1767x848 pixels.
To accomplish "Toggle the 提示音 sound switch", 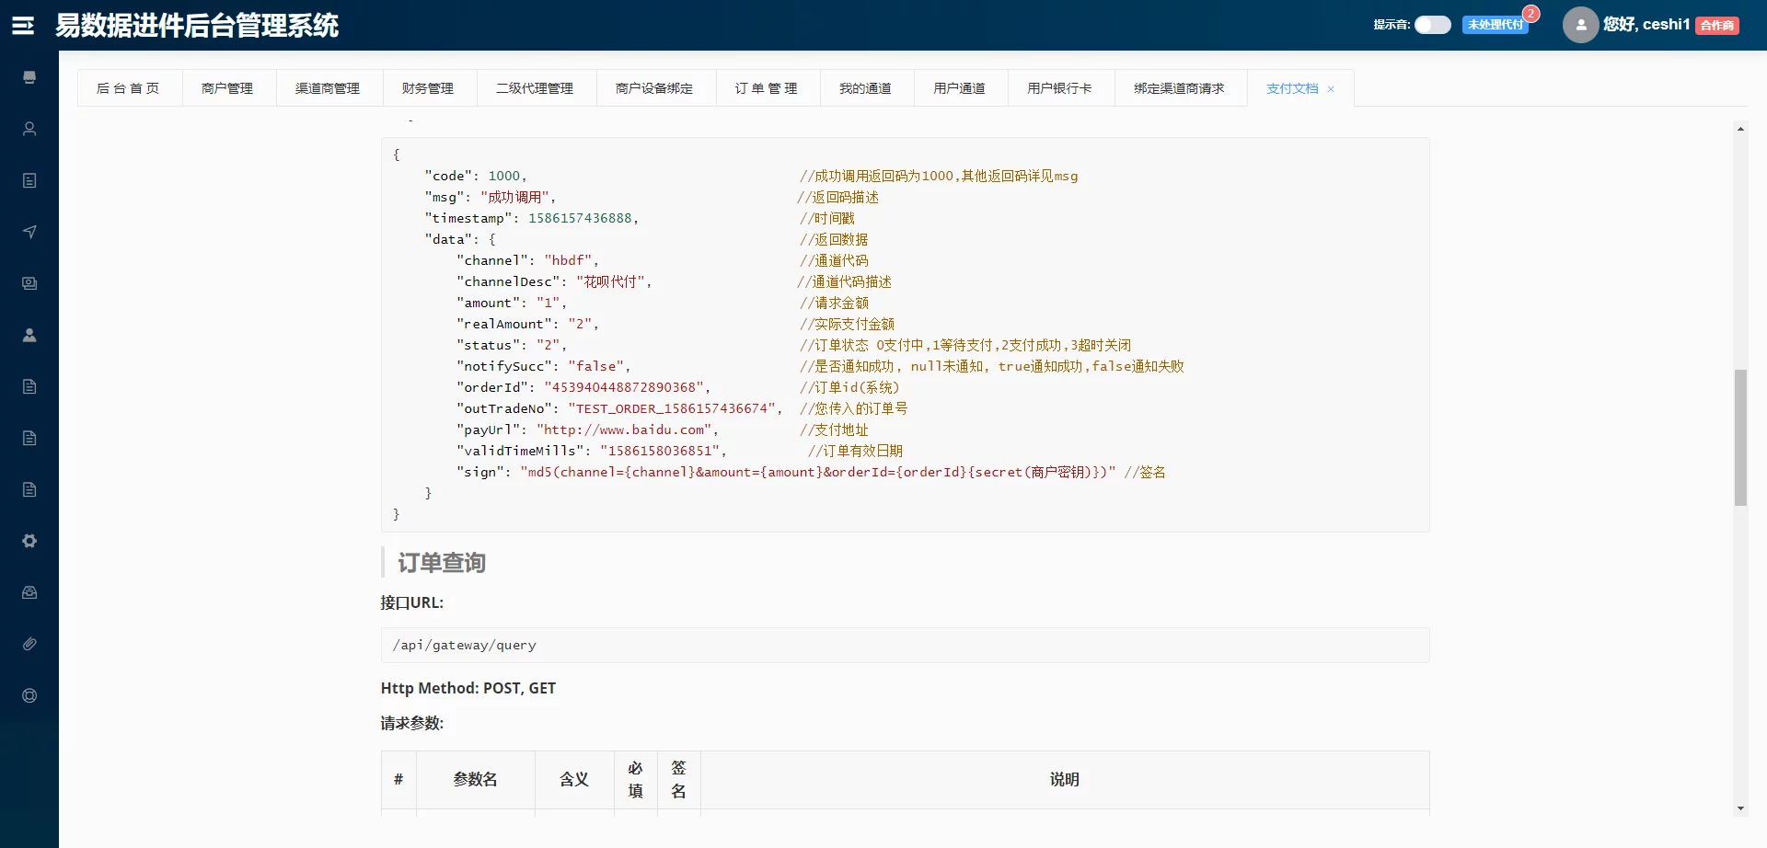I will 1432,25.
